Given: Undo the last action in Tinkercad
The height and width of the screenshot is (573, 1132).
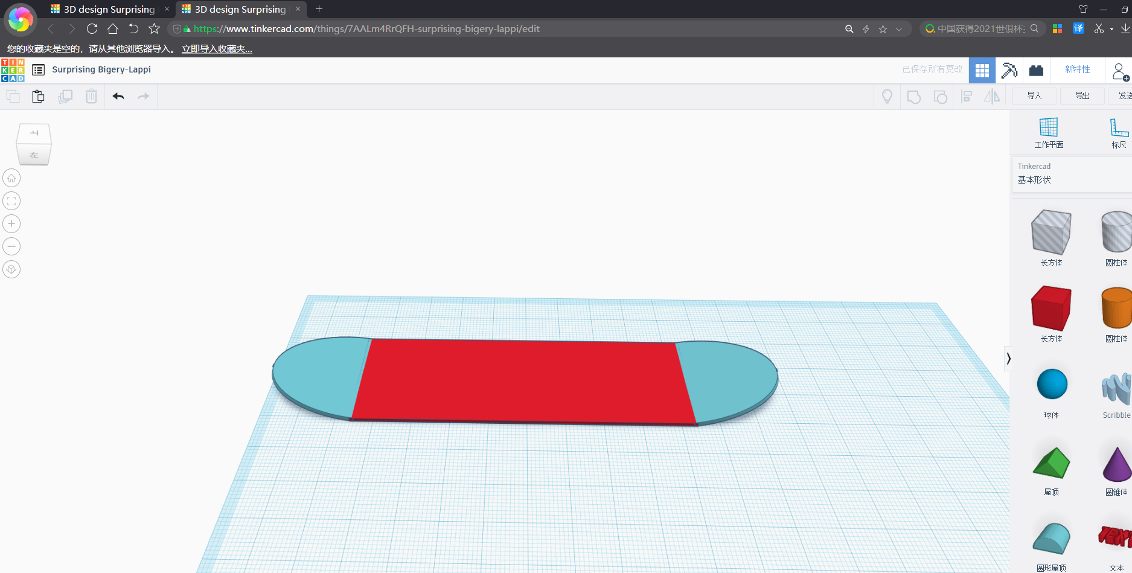Looking at the screenshot, I should [118, 97].
